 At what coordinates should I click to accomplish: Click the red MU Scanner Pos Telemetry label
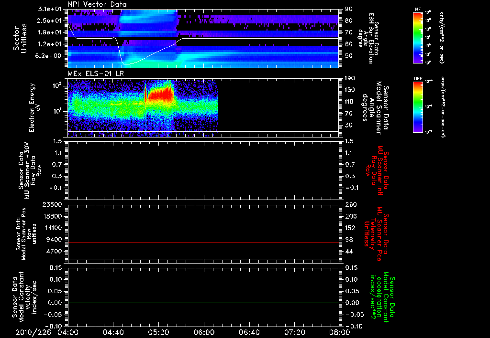(376, 234)
